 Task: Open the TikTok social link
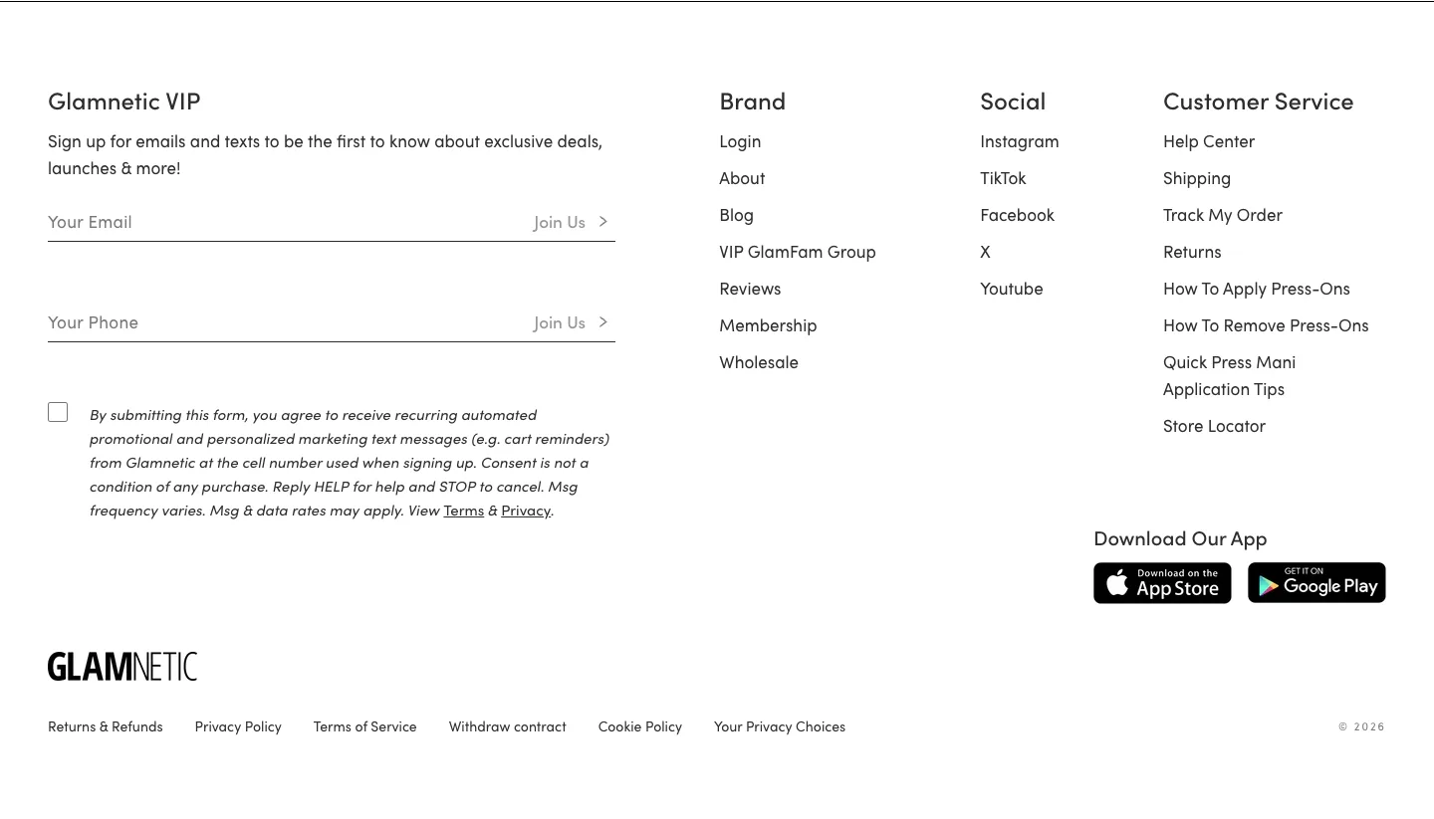[x=1003, y=178]
